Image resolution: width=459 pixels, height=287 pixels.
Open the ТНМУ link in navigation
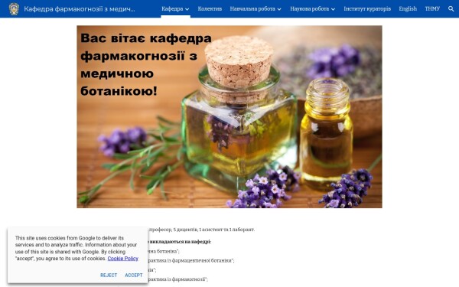[x=432, y=8]
